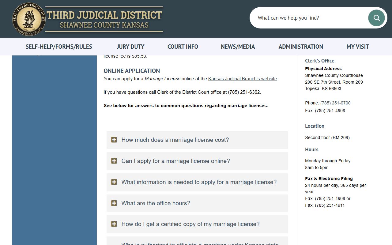Open the Administration menu
The image size is (392, 245).
(x=301, y=47)
